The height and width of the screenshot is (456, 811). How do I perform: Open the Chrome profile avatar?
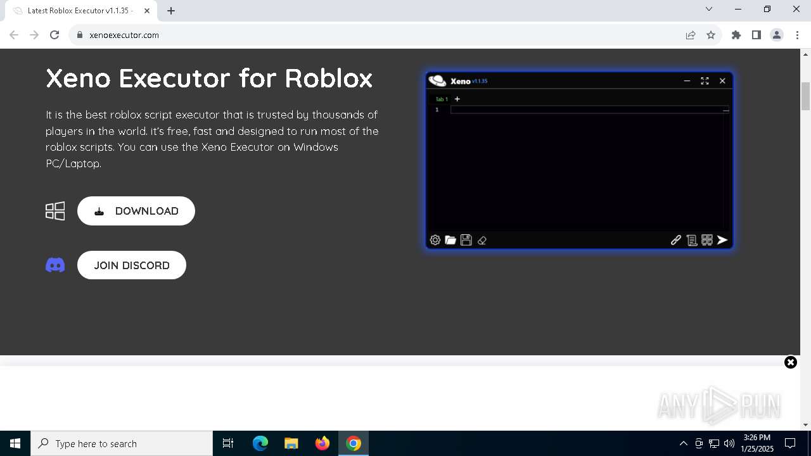(x=777, y=35)
